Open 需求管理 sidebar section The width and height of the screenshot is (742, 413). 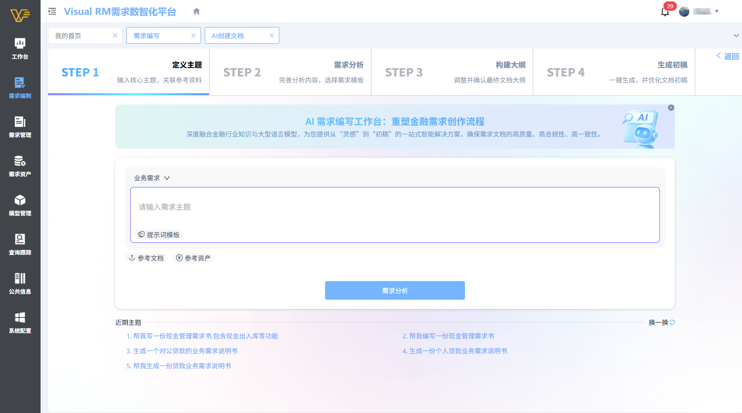point(20,127)
